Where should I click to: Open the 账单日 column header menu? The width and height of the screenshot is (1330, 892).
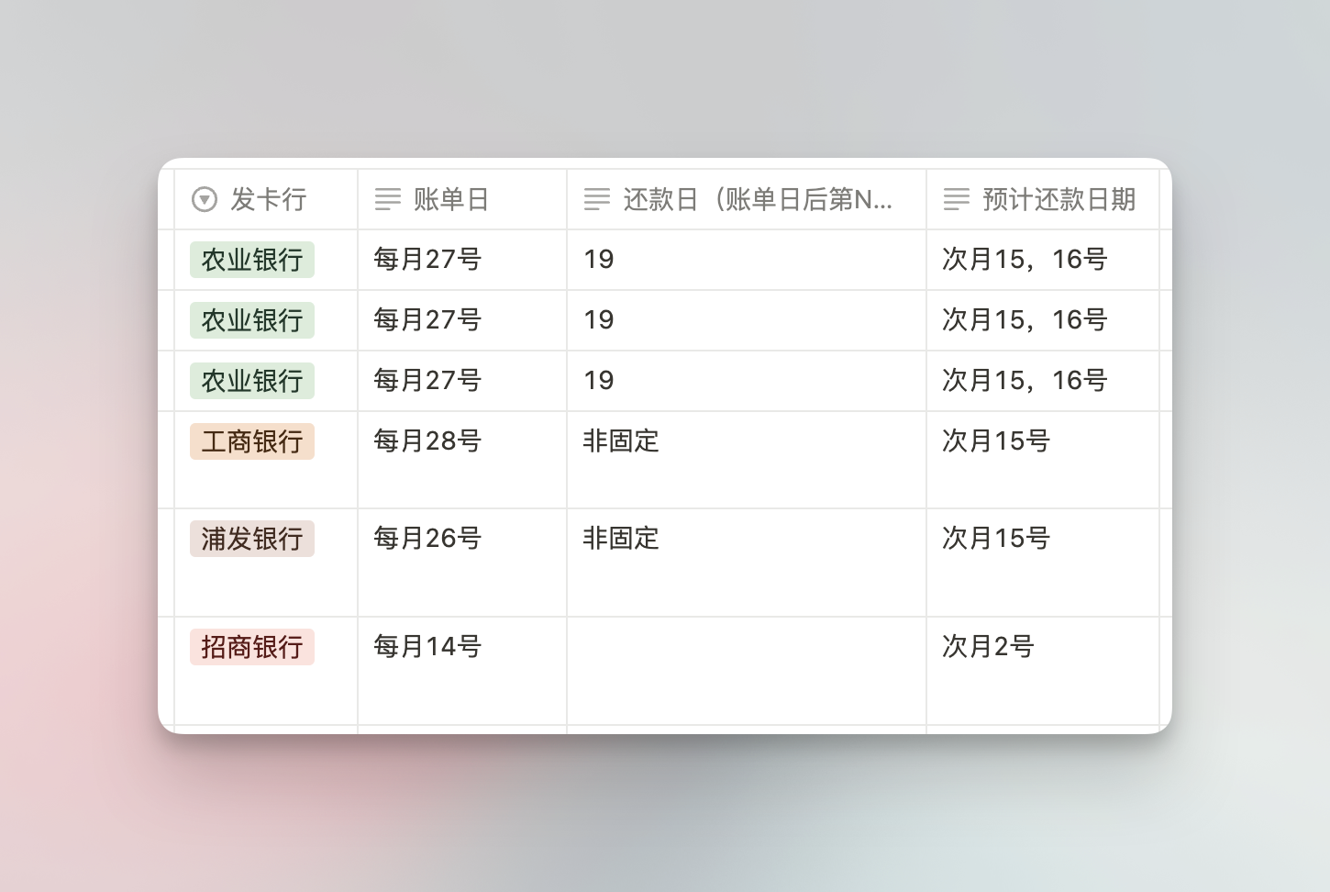pos(462,199)
